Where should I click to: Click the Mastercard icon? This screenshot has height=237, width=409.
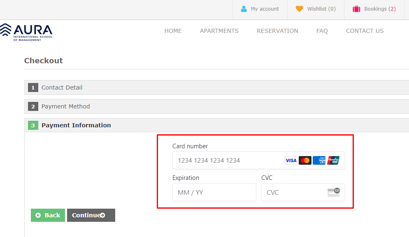tap(305, 160)
